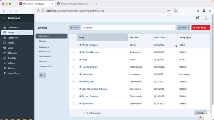The image size is (214, 120).
Task: Open the Big Bend Bounce entry
Action: pos(90,52)
